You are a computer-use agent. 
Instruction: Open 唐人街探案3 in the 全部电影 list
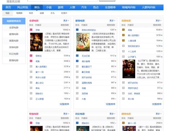(41, 67)
